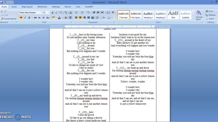Open the Review tab
Image resolution: width=218 pixels, height=122 pixels.
pos(68,7)
